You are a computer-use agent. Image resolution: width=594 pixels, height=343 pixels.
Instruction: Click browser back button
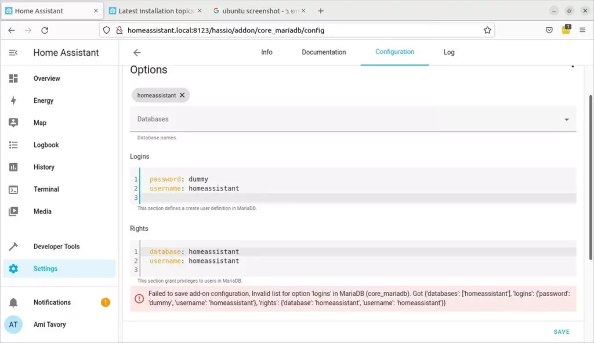pos(12,30)
